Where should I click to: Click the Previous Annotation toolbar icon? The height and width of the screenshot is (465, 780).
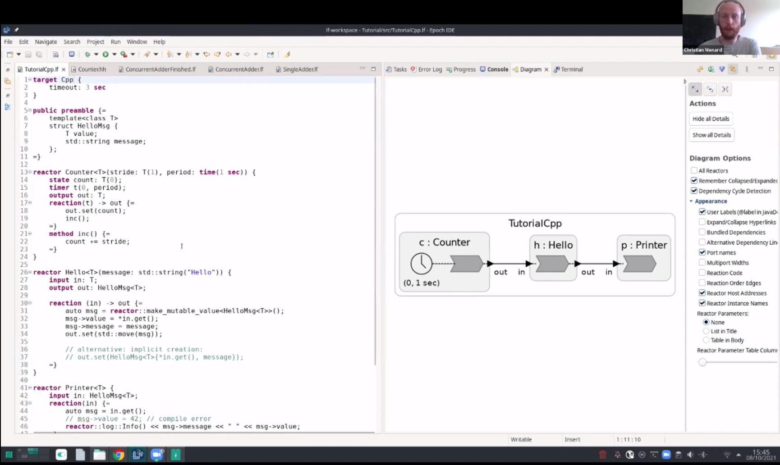pyautogui.click(x=188, y=55)
